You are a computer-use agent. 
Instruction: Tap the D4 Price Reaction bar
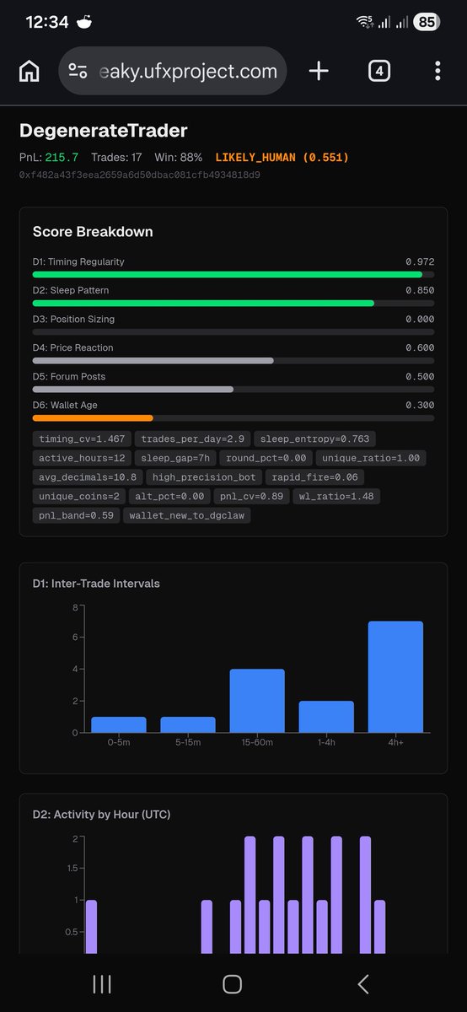pos(233,361)
